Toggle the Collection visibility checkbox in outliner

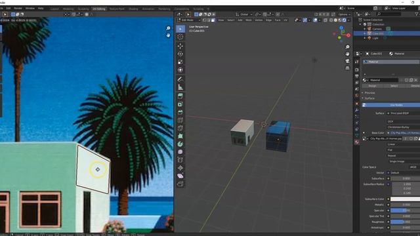pos(365,24)
